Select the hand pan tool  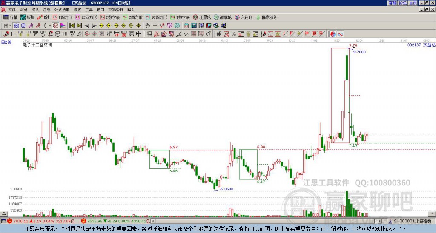(147, 26)
